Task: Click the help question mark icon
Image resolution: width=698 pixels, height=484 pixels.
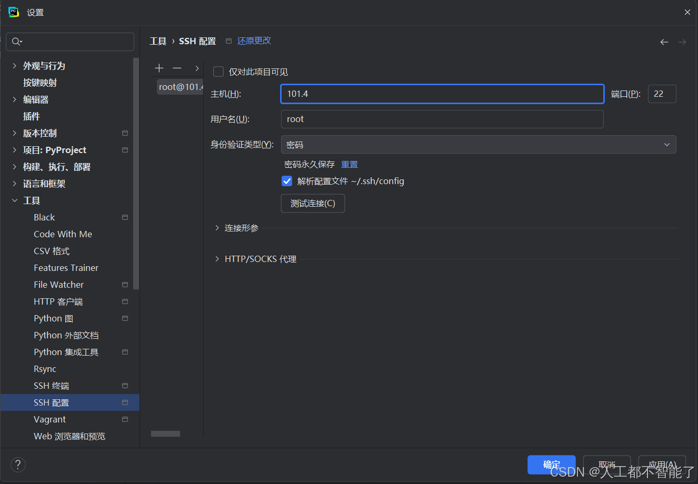Action: click(x=18, y=465)
